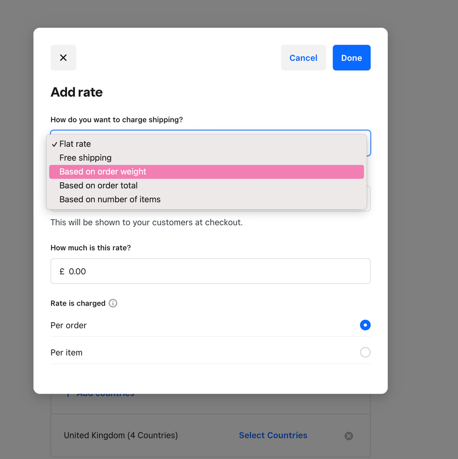The height and width of the screenshot is (459, 458).
Task: Open the Select Countries link
Action: [x=273, y=436]
